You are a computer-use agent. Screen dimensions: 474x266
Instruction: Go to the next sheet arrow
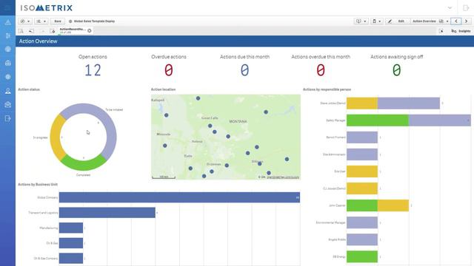click(x=466, y=21)
